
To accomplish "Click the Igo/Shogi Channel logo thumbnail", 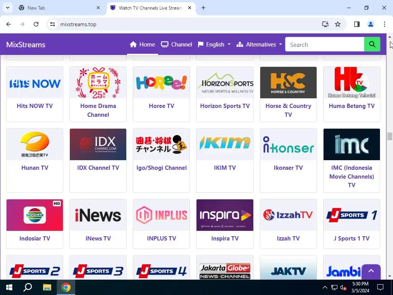I will pos(162,144).
